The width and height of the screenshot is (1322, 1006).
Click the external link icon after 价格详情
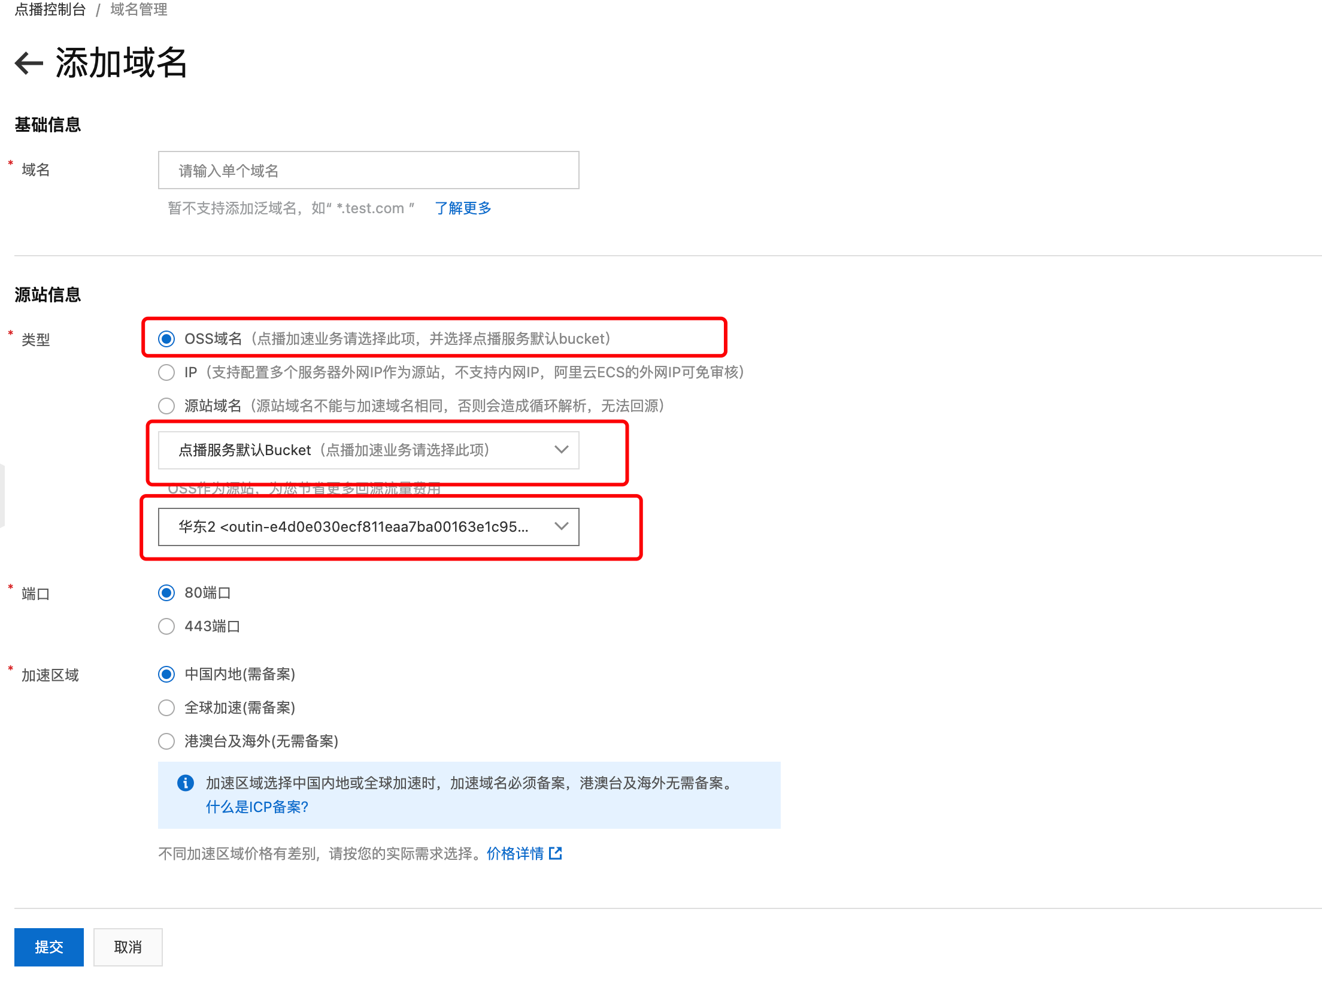[x=556, y=853]
